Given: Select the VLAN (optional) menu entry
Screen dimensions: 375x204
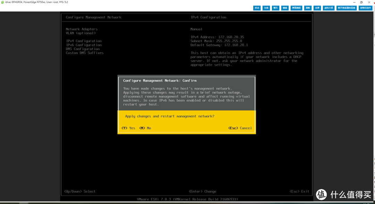Looking at the screenshot, I should point(81,33).
